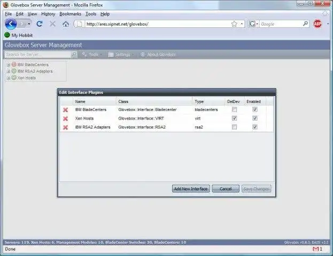Click the server search magnifier icon

pos(74,54)
